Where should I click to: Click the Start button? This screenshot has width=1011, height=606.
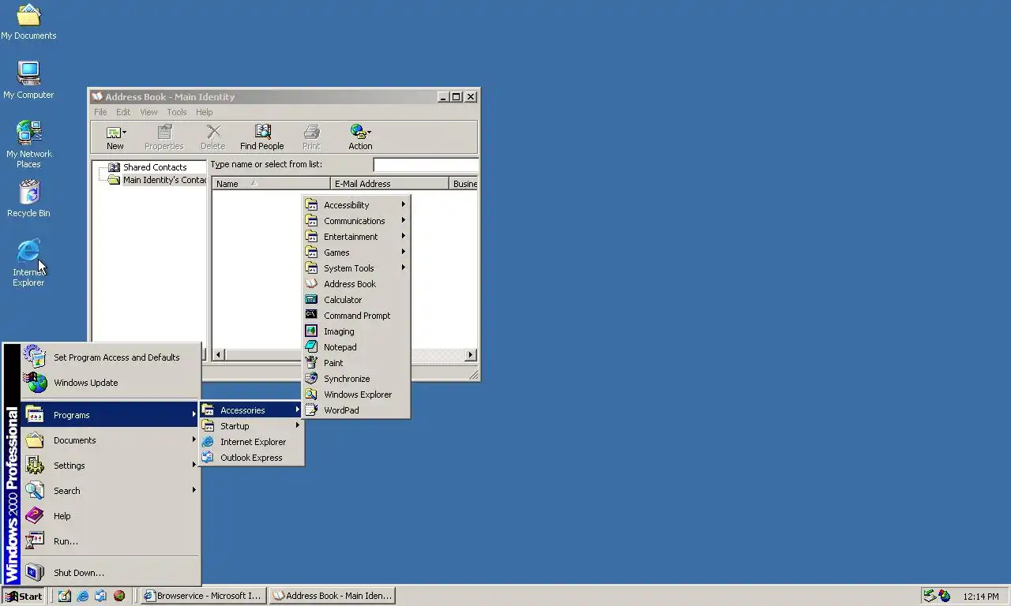[x=24, y=596]
